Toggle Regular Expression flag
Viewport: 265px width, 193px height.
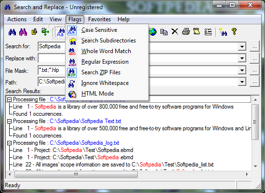[x=107, y=62]
